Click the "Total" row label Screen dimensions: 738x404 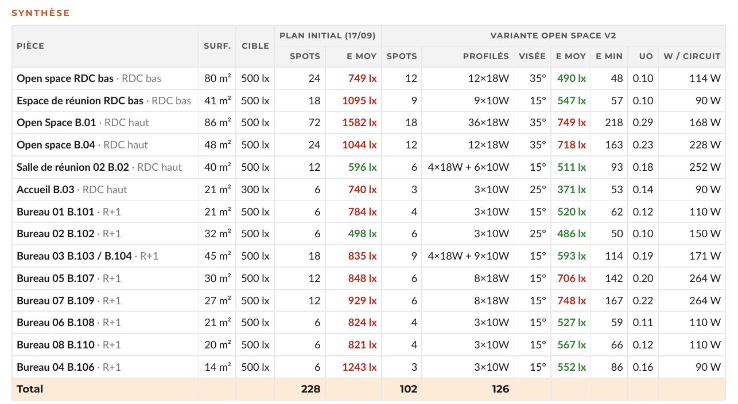[30, 389]
